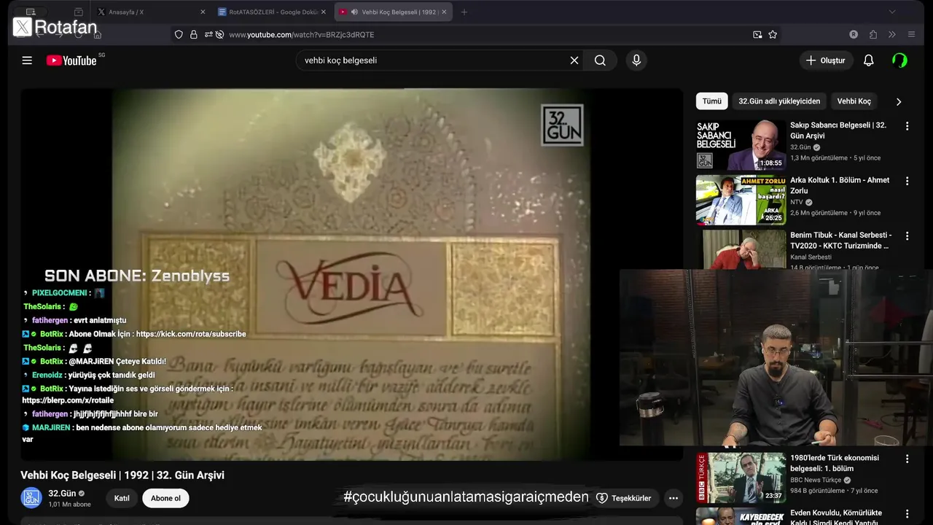This screenshot has width=933, height=525.
Task: Close the RotATASÖZLERİ Google Docs tab
Action: [x=324, y=12]
